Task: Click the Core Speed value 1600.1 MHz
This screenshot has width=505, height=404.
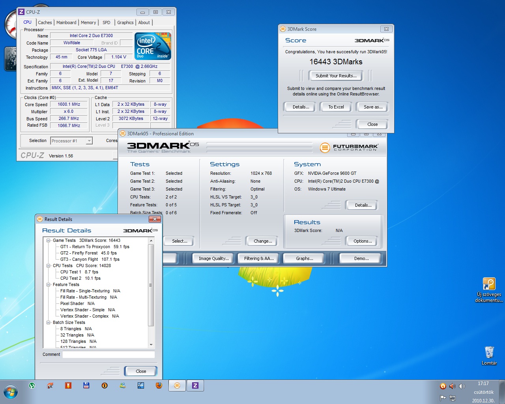Action: tap(69, 105)
